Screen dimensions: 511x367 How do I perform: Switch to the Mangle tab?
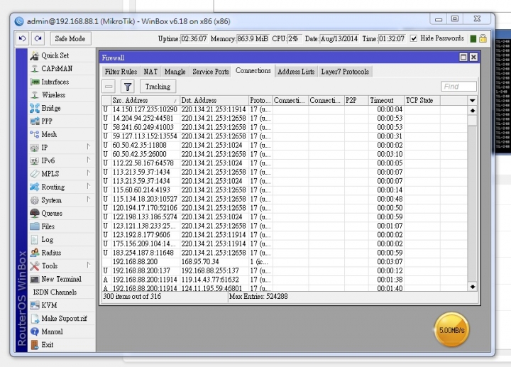(x=175, y=72)
